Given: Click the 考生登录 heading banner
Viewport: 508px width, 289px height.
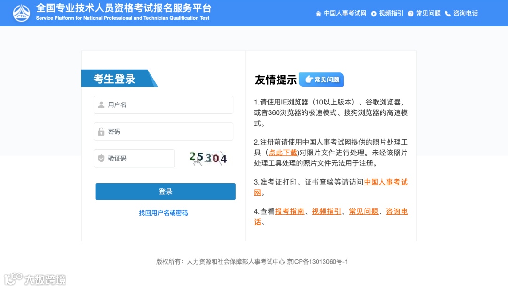Looking at the screenshot, I should coord(119,78).
